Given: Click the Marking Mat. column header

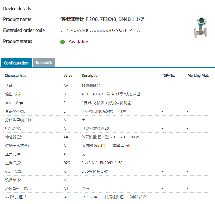Looking at the screenshot, I should (x=198, y=76).
